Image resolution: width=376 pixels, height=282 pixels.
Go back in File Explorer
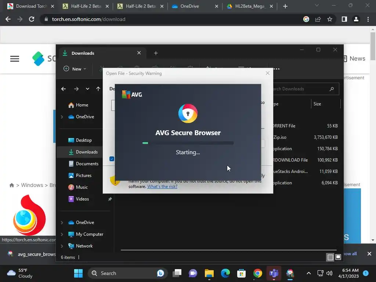[x=64, y=89]
